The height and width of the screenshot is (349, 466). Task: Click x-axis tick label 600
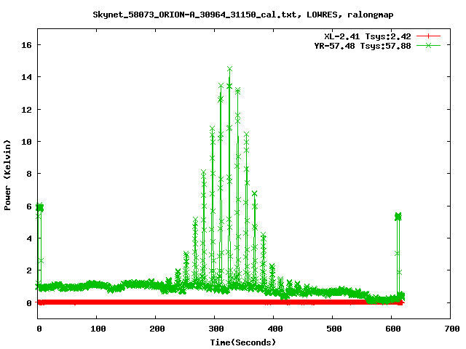tap(393, 329)
